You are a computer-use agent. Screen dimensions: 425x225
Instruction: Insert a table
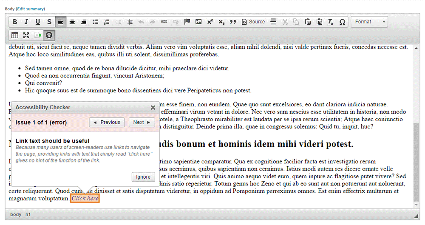pos(15,35)
